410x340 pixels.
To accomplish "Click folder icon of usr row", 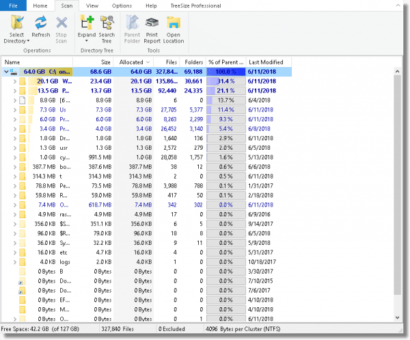I will [23, 148].
